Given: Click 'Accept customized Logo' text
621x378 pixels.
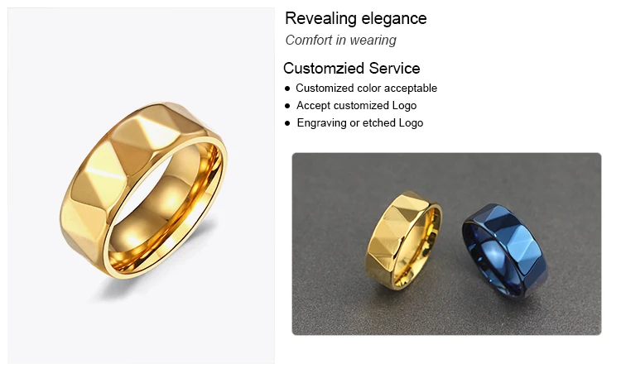Looking at the screenshot, I should 356,105.
